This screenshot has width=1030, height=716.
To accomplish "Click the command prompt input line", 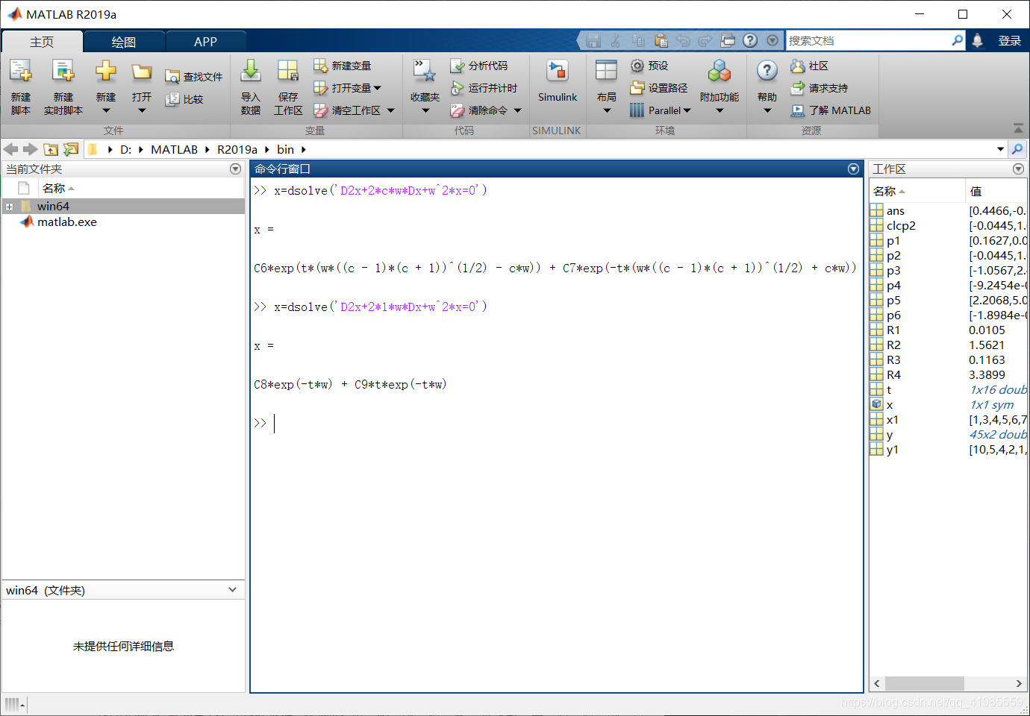I will 556,424.
